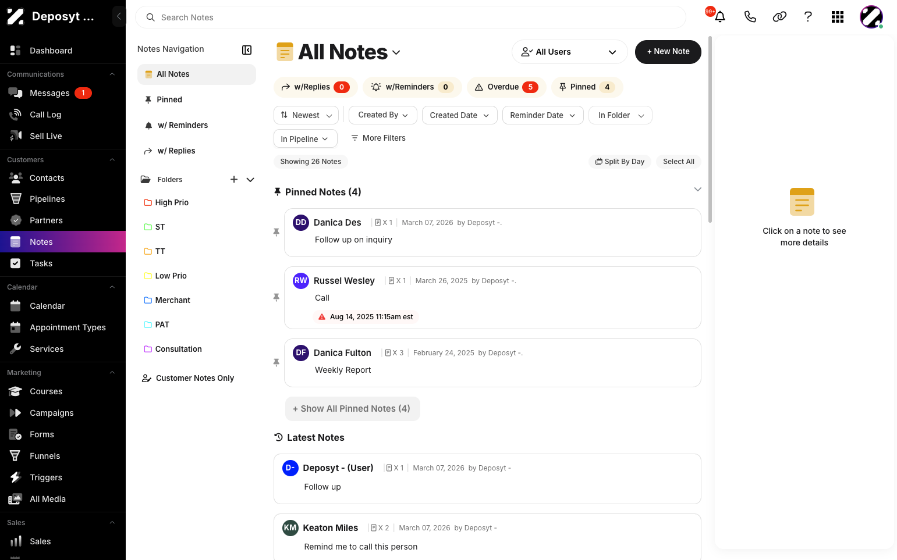The width and height of the screenshot is (897, 560).
Task: Unpin the Russel Wesley note
Action: pos(276,297)
